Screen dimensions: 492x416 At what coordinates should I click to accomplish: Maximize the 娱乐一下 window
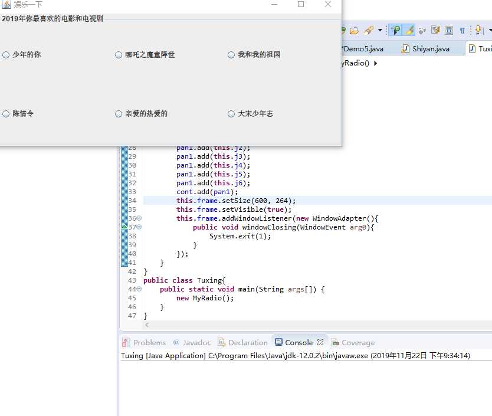coord(301,4)
